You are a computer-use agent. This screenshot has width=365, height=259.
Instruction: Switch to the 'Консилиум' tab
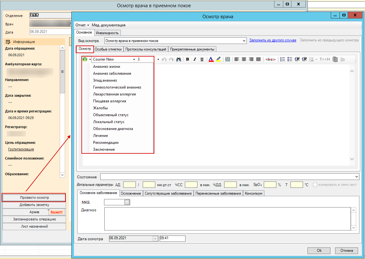pos(253,193)
